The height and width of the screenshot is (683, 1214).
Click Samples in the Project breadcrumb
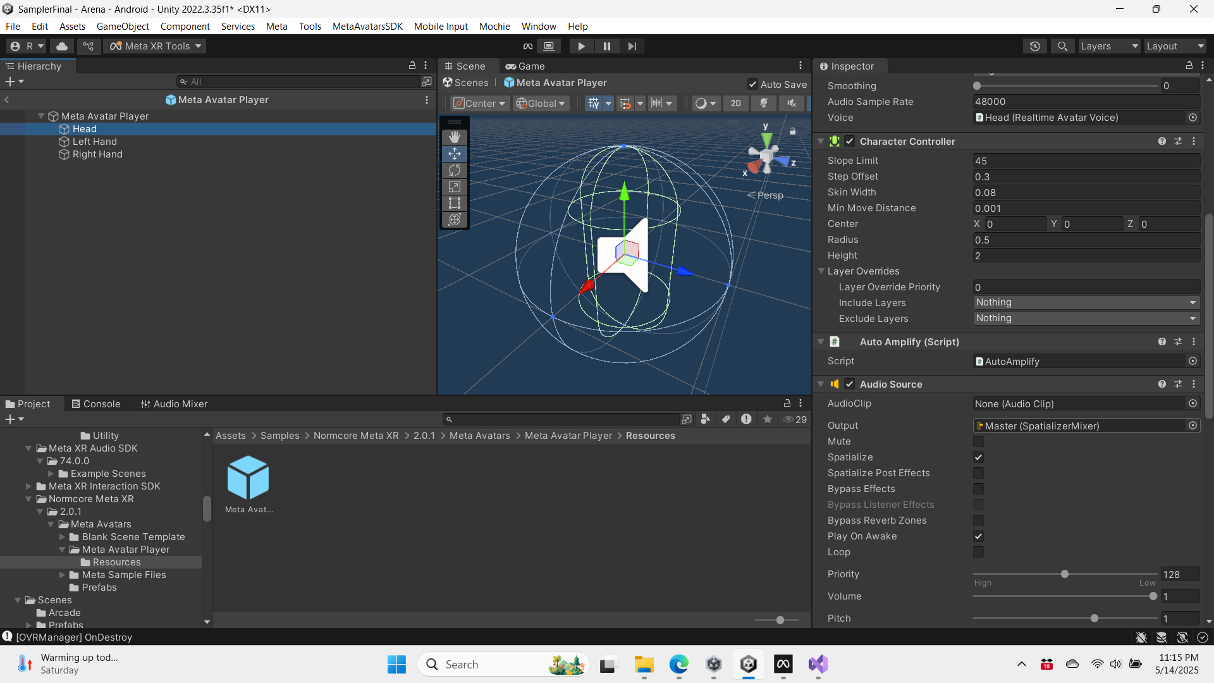tap(279, 436)
